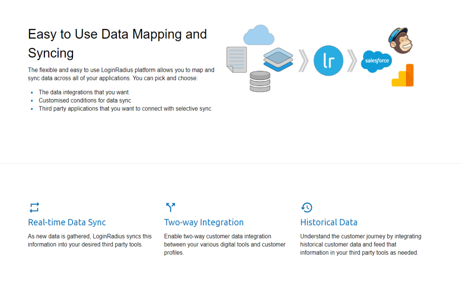Click the Two-way Integration heading

click(x=204, y=223)
